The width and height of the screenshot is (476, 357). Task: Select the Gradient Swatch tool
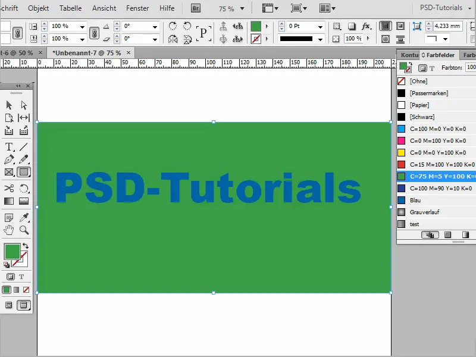pyautogui.click(x=9, y=201)
